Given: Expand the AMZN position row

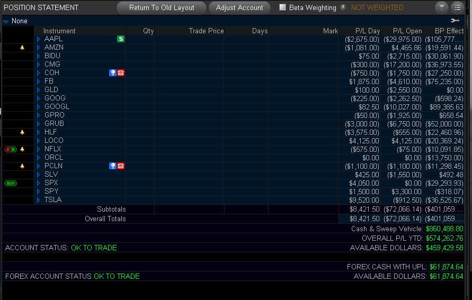Looking at the screenshot, I should coord(39,48).
